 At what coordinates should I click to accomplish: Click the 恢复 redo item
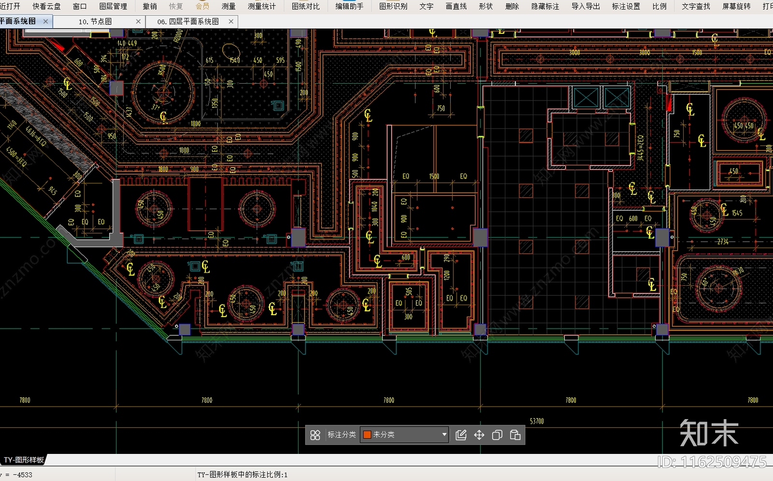click(x=176, y=6)
